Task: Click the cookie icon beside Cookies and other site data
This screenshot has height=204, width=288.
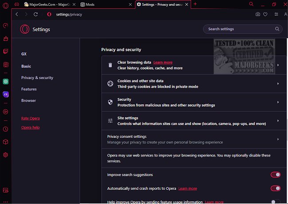Action: tap(110, 84)
